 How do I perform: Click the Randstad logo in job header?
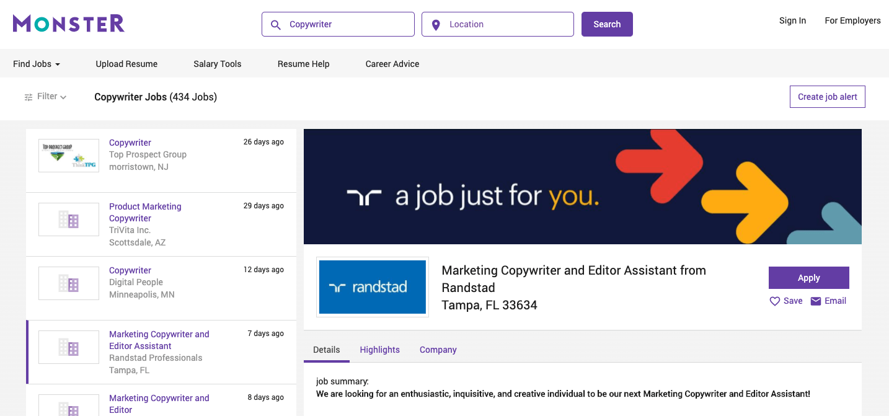(373, 287)
